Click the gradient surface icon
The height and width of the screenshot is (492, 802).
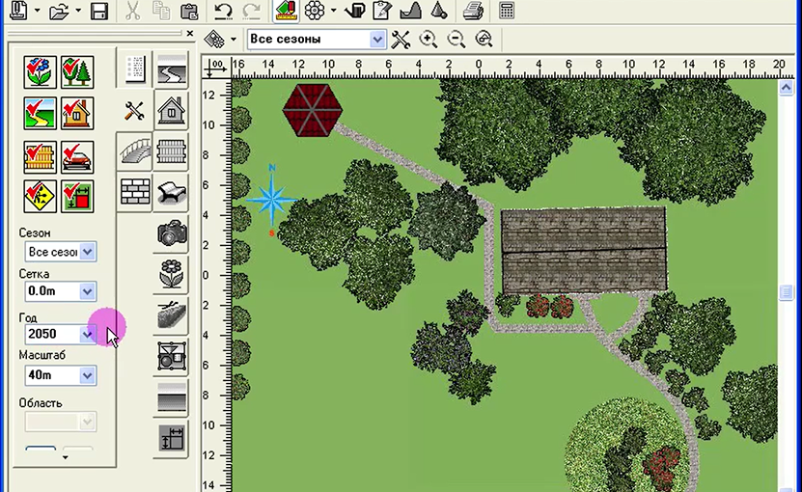(x=172, y=397)
